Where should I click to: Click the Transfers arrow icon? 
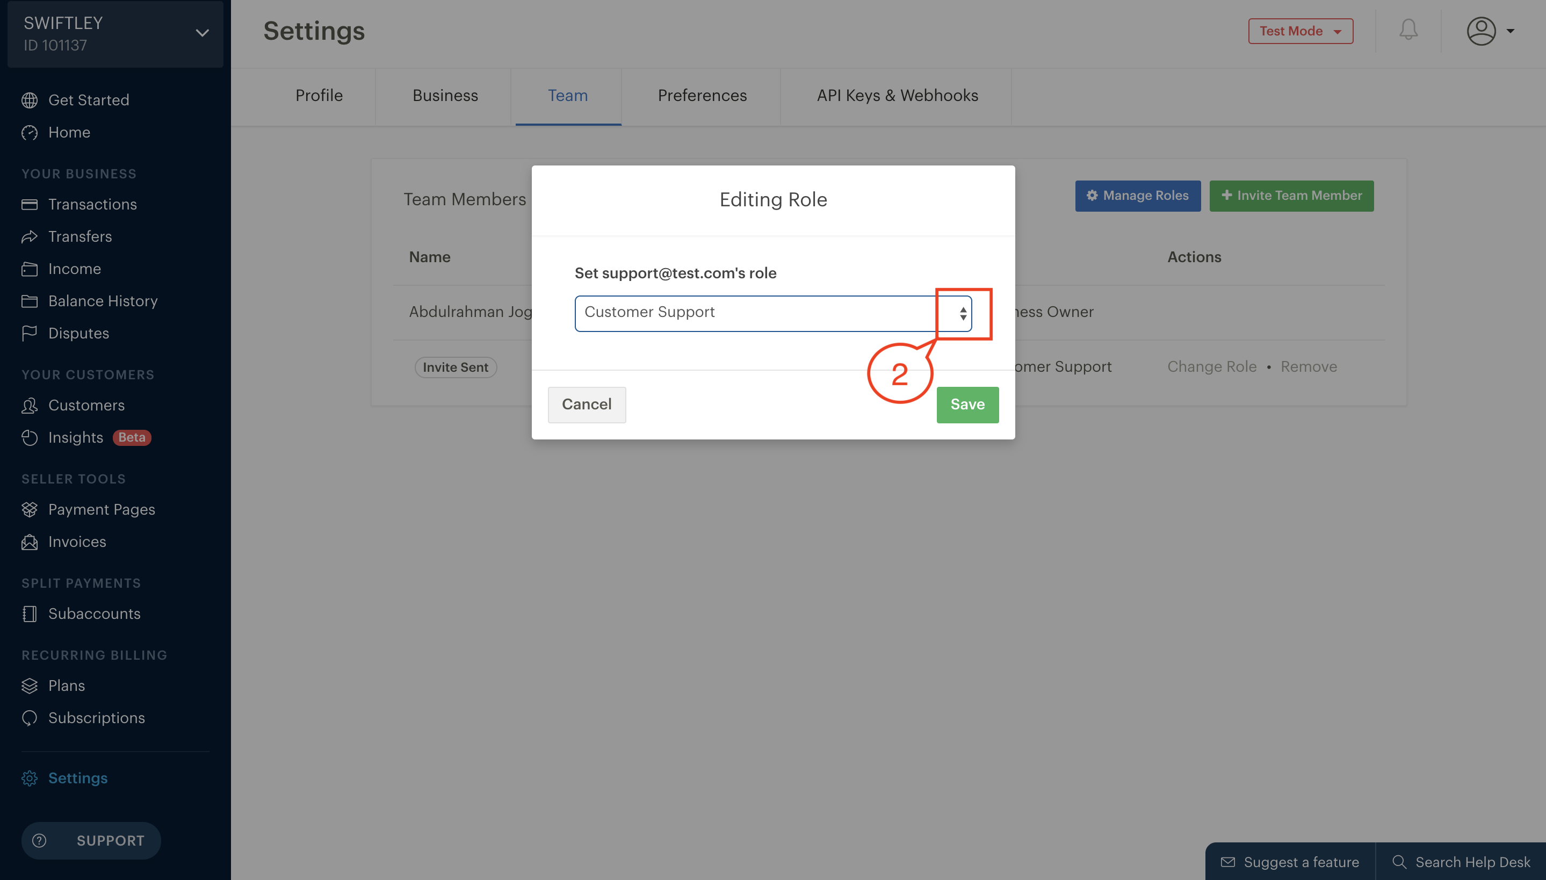[29, 236]
